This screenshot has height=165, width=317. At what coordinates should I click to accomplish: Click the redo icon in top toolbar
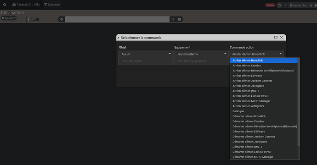[285, 5]
